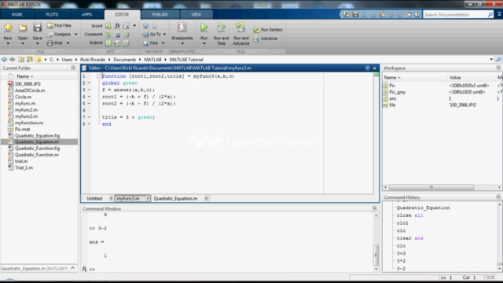Click Documents in the address path
The height and width of the screenshot is (283, 503).
124,60
